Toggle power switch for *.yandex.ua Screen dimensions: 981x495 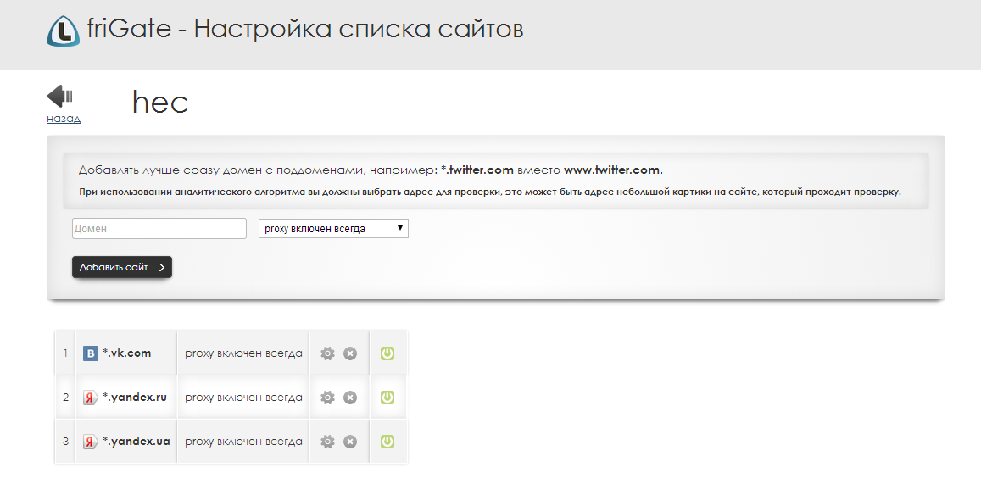pos(387,442)
